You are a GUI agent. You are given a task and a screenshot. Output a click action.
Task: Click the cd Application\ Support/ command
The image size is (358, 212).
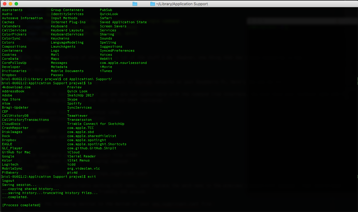point(87,79)
